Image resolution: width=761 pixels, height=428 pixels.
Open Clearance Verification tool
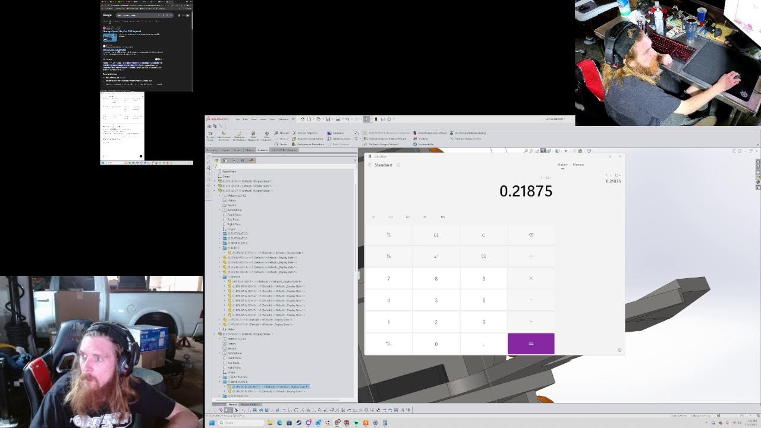click(238, 136)
